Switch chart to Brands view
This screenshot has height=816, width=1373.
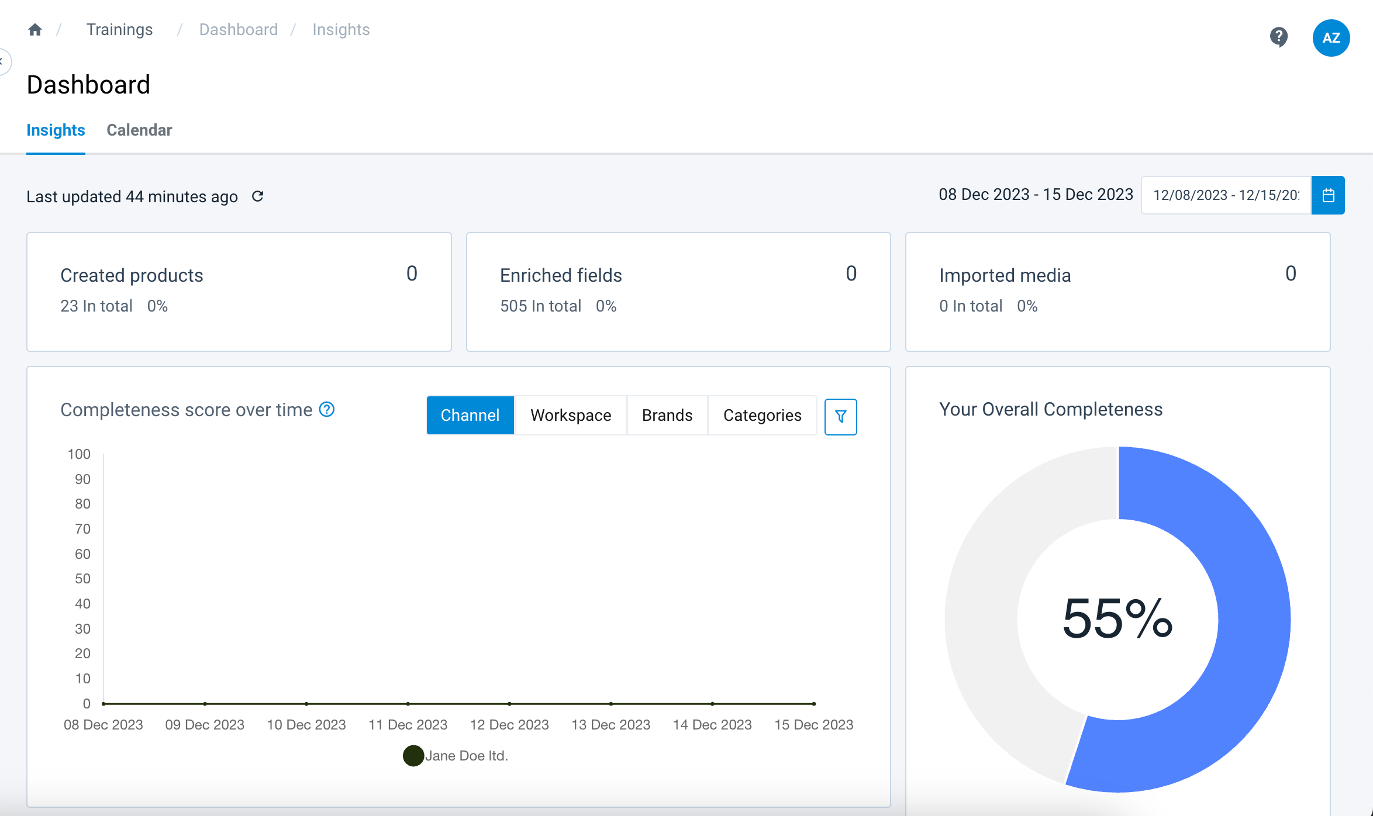(x=667, y=416)
